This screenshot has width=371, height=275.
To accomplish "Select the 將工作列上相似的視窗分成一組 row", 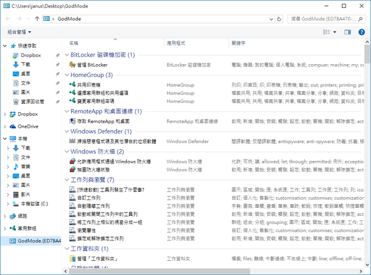I will click(x=216, y=222).
